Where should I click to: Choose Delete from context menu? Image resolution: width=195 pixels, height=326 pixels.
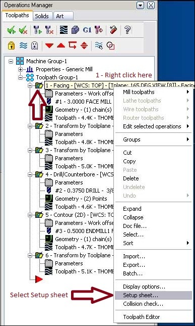click(153, 178)
